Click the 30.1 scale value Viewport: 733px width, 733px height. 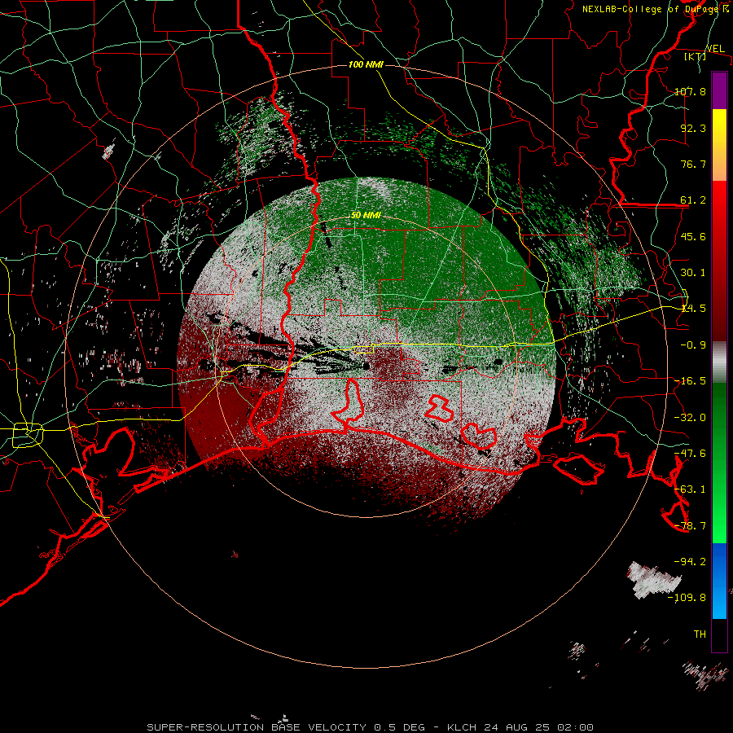point(693,273)
